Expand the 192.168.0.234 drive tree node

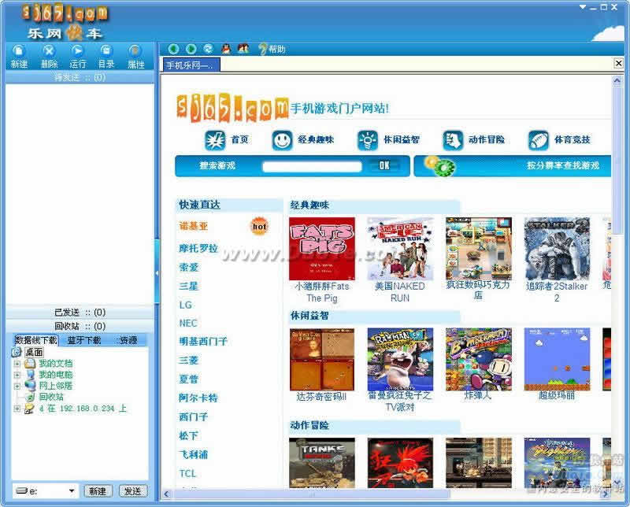(17, 409)
